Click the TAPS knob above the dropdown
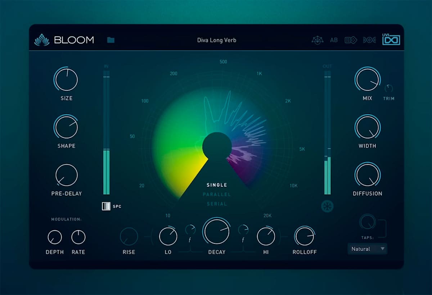The width and height of the screenshot is (432, 295). point(368,222)
